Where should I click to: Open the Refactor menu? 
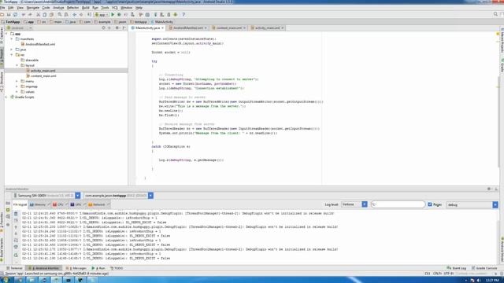pyautogui.click(x=72, y=7)
